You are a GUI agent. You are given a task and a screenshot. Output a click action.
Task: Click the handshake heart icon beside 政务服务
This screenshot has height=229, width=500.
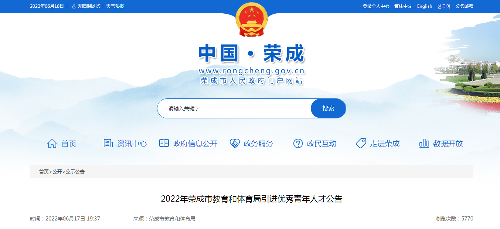pyautogui.click(x=235, y=144)
